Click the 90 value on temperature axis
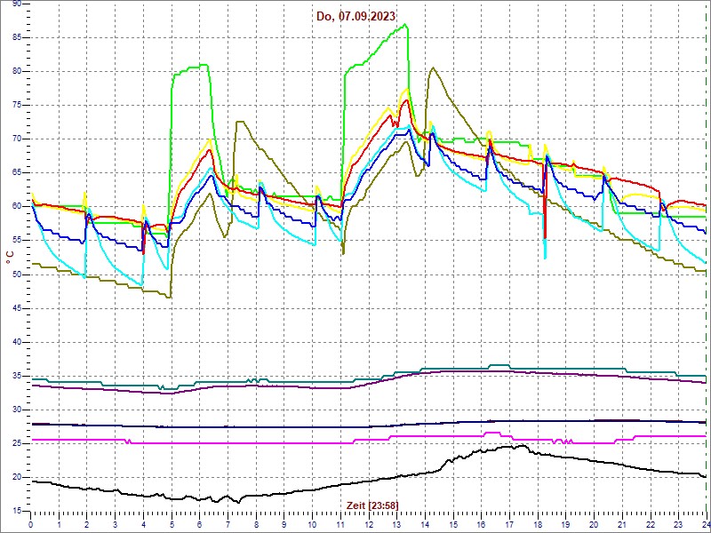Screen dimensions: 711x533 coord(17,4)
